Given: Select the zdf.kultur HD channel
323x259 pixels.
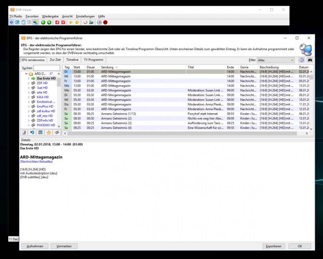Looking at the screenshot, I should point(46,111).
